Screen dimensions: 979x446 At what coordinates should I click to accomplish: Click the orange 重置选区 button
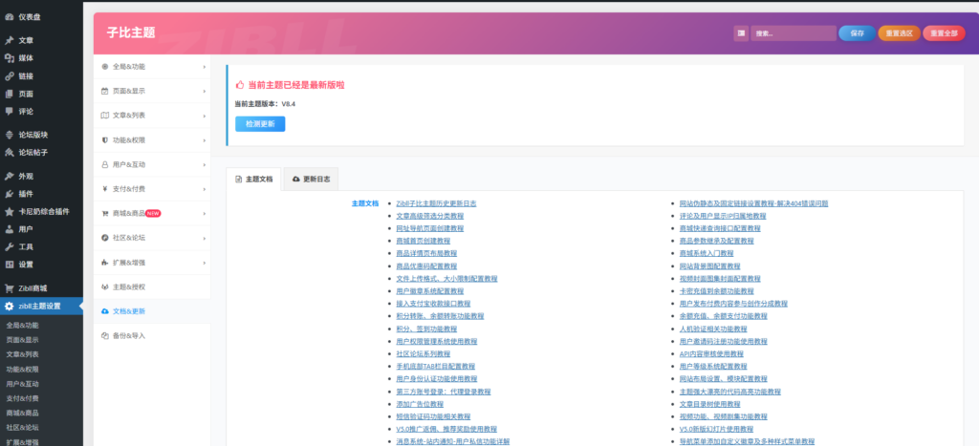click(899, 33)
